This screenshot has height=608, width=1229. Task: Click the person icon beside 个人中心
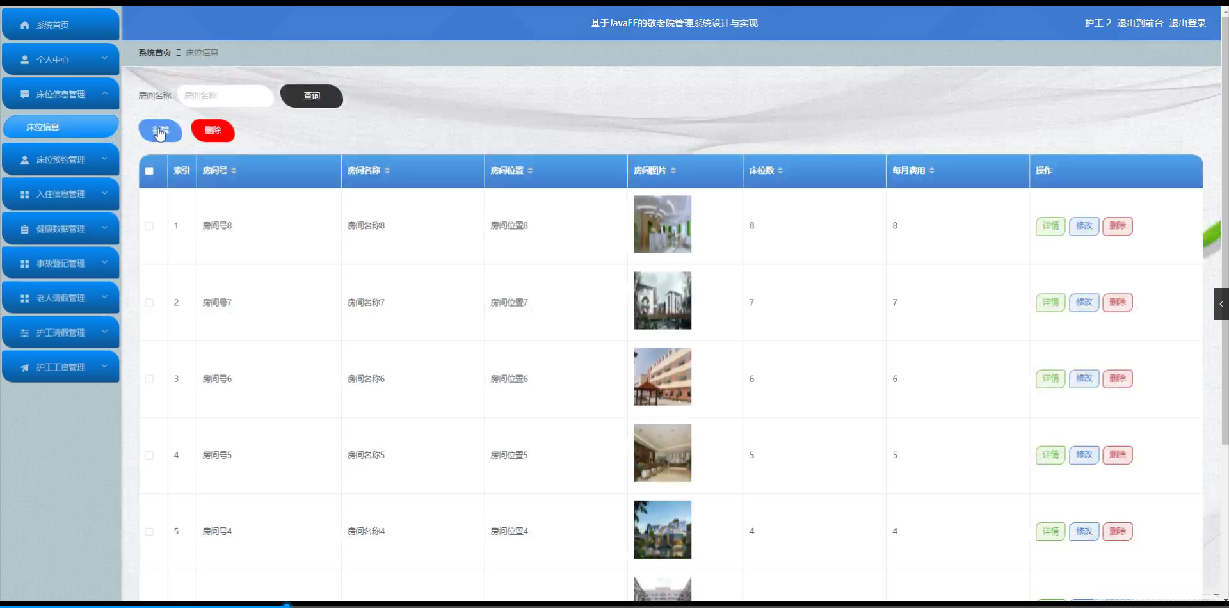25,60
